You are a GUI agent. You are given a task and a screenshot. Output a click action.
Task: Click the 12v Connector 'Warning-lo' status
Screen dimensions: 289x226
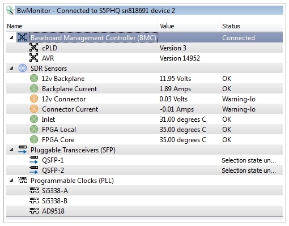click(x=239, y=99)
